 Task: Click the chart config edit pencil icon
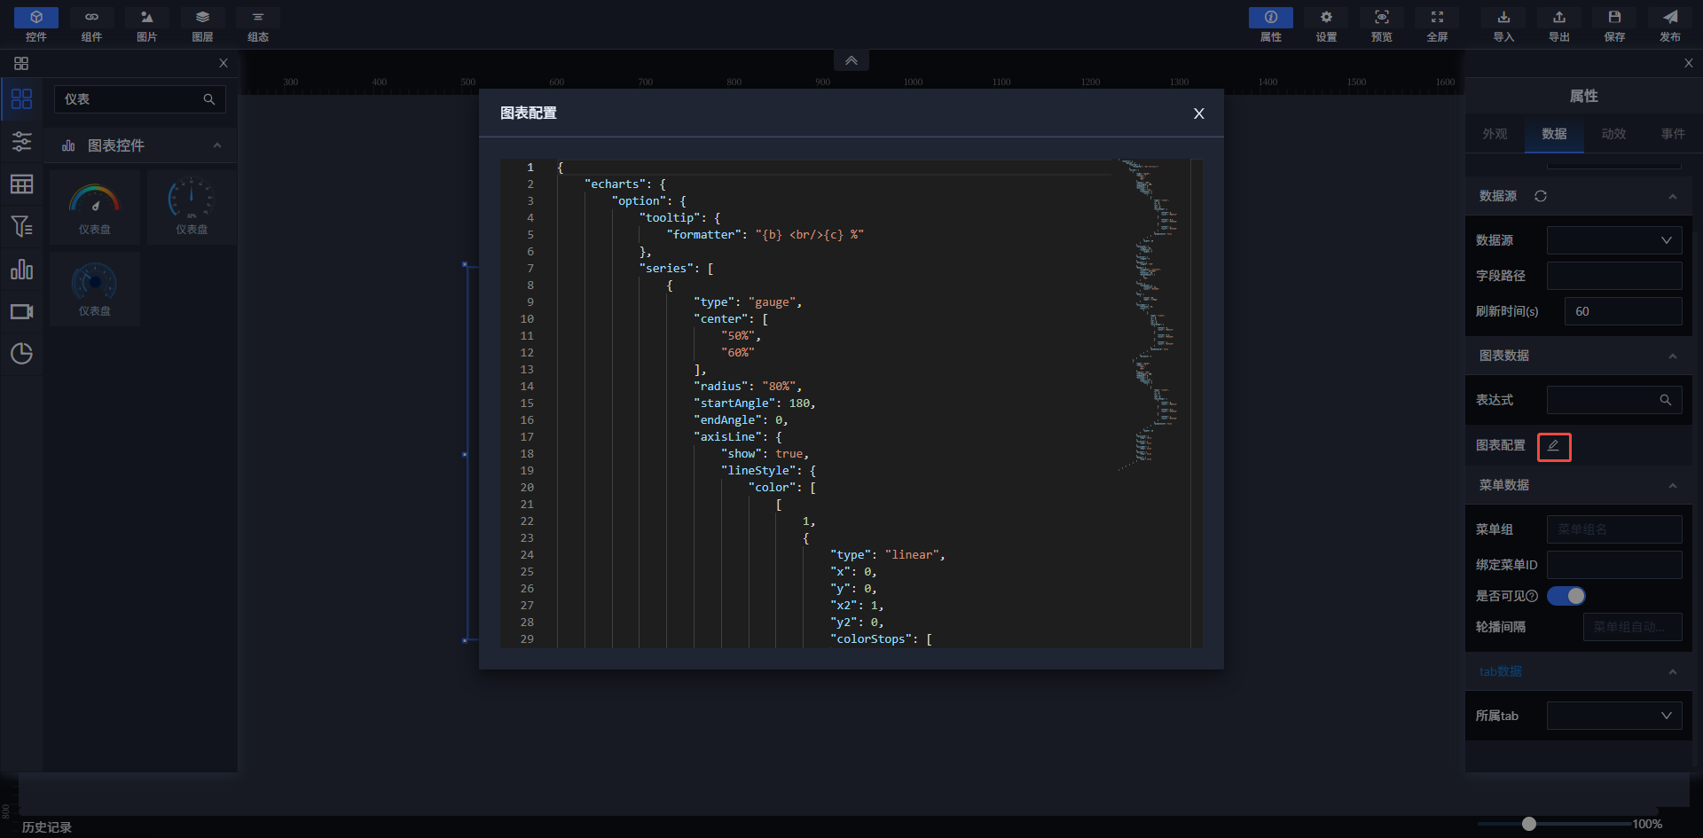point(1553,447)
